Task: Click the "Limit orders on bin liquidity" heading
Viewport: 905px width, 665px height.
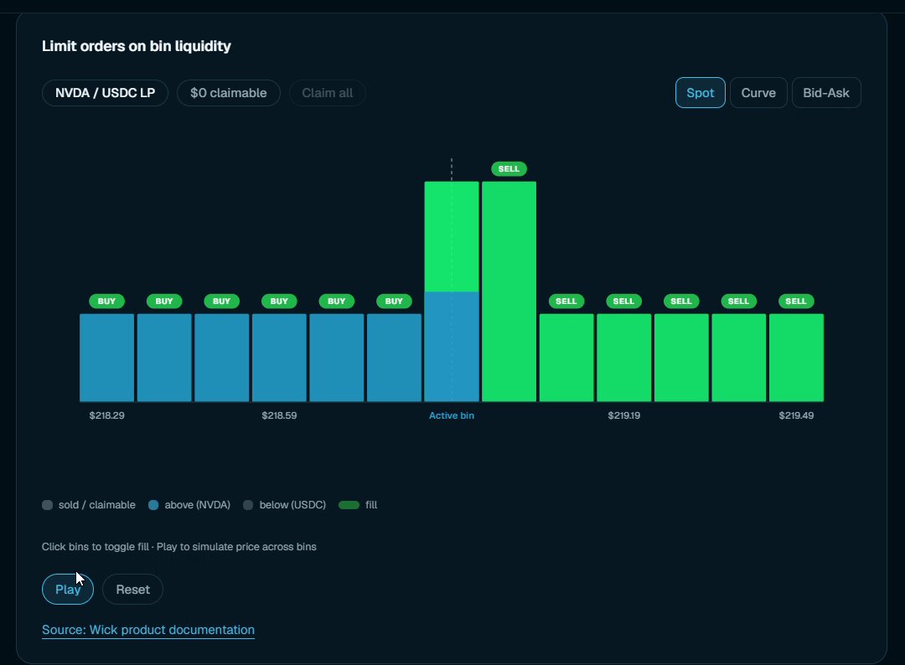Action: tap(137, 46)
